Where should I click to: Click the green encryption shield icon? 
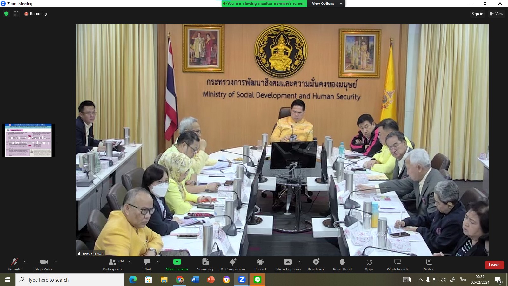pos(6,14)
